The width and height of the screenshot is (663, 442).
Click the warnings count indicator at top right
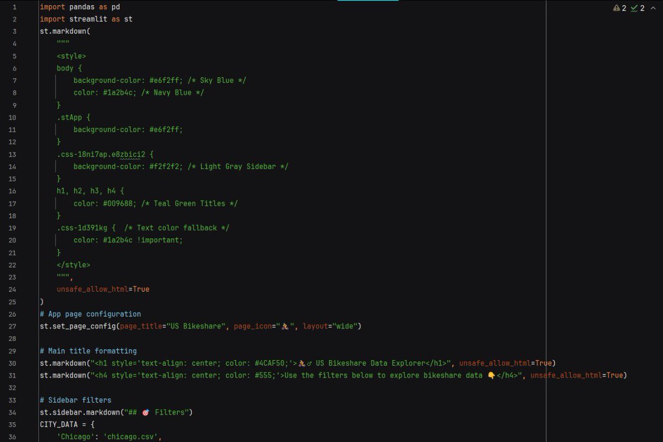pos(619,8)
